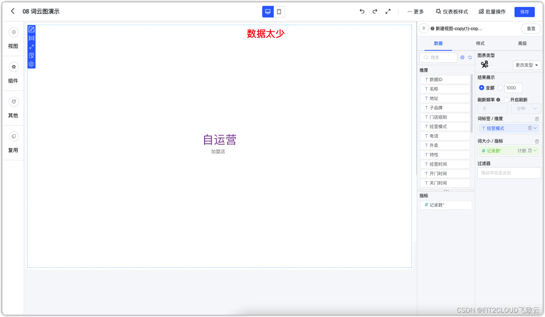Collapse the right property panel
Screen dimensions: 545x317
coord(423,28)
